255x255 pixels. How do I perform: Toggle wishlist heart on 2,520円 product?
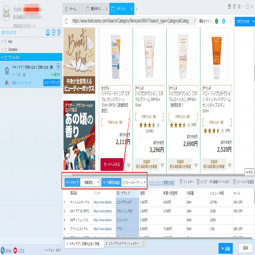click(x=230, y=165)
